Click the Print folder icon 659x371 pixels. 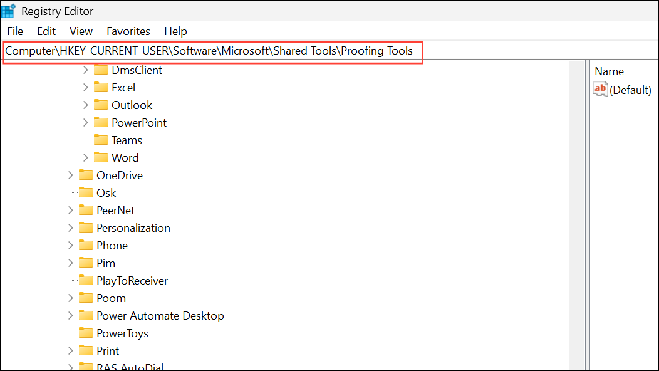pos(86,350)
